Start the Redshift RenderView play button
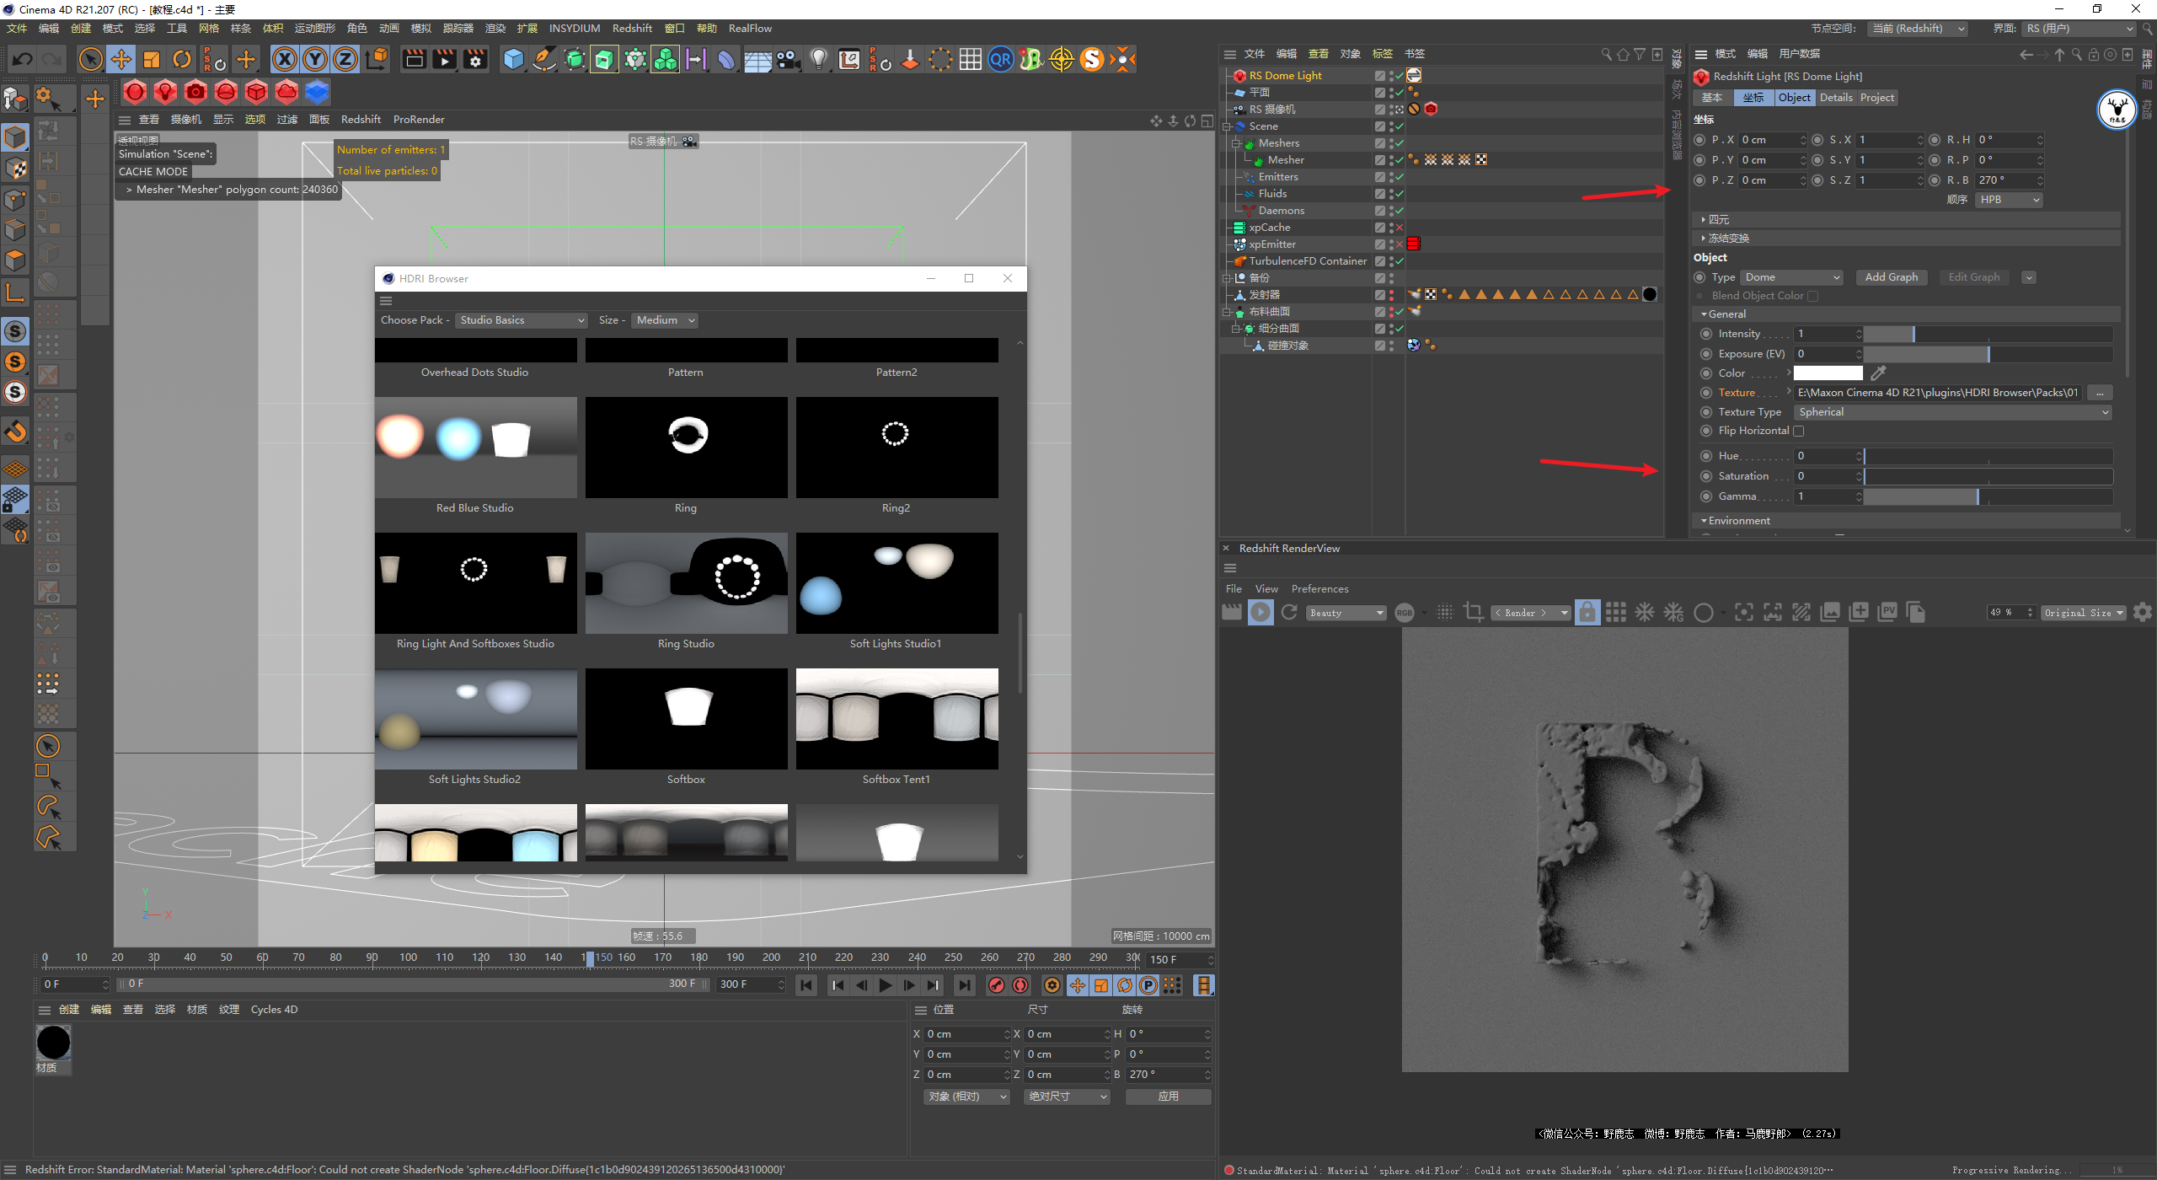The width and height of the screenshot is (2157, 1180). 1260,613
